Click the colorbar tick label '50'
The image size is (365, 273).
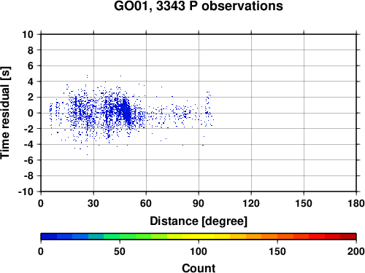click(x=120, y=251)
